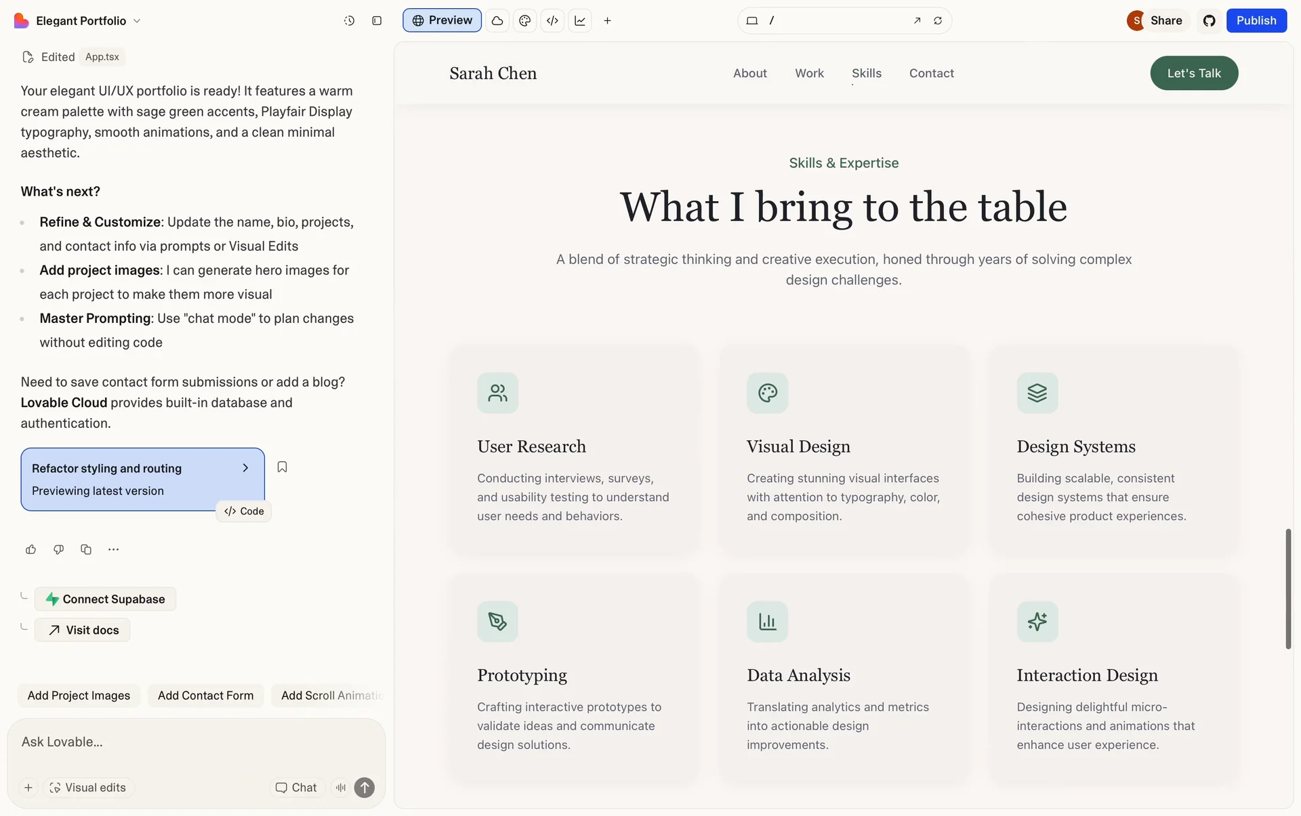The image size is (1301, 816).
Task: Open more options ellipsis under message
Action: tap(113, 549)
